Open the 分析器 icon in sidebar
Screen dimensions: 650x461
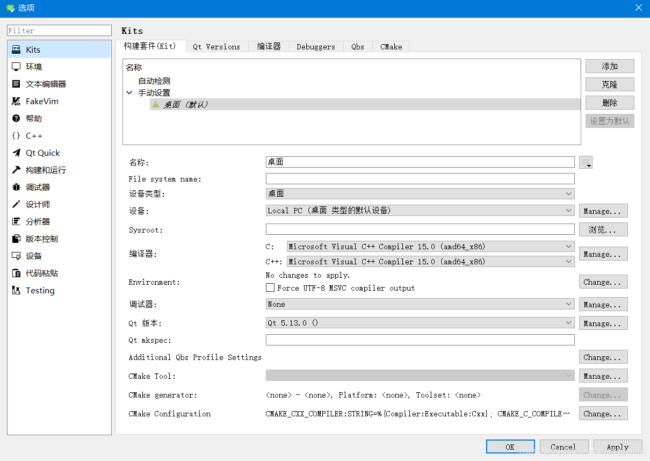coord(16,221)
